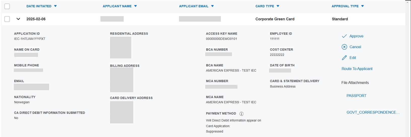Click the Approve link text
Image resolution: width=411 pixels, height=137 pixels.
click(356, 36)
